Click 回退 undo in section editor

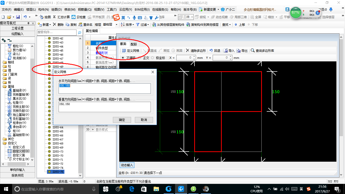215,51
